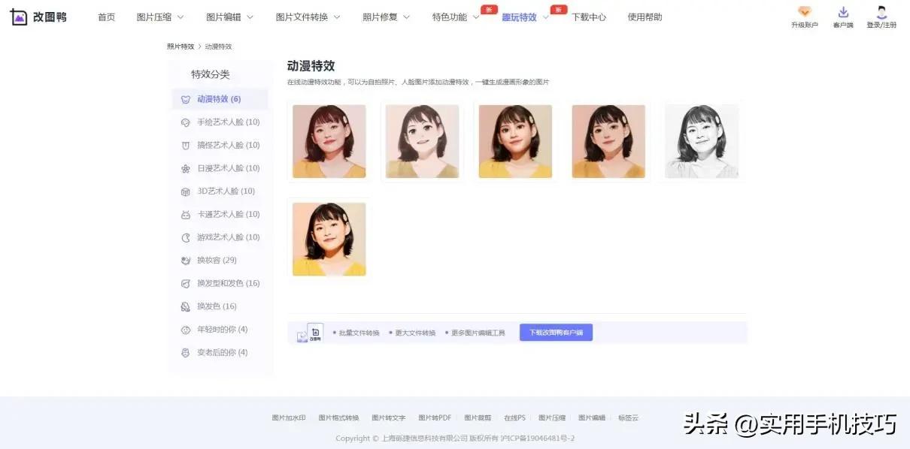
Task: Select the 卡通艺术人脸 icon
Action: [184, 214]
